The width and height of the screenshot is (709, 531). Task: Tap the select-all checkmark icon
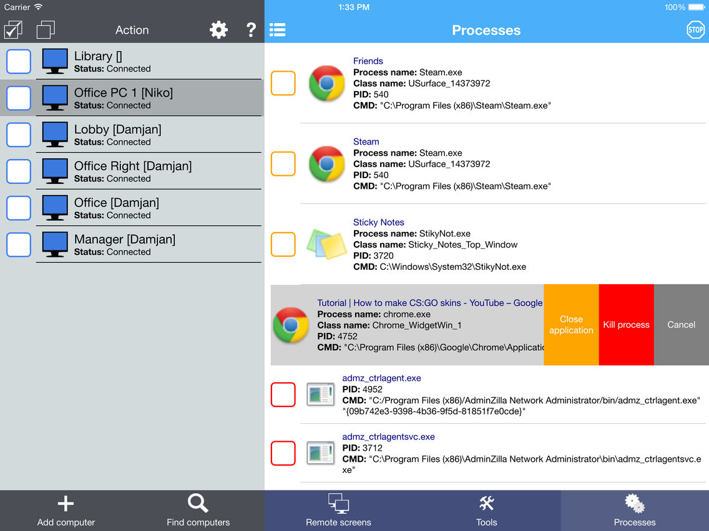[x=13, y=30]
